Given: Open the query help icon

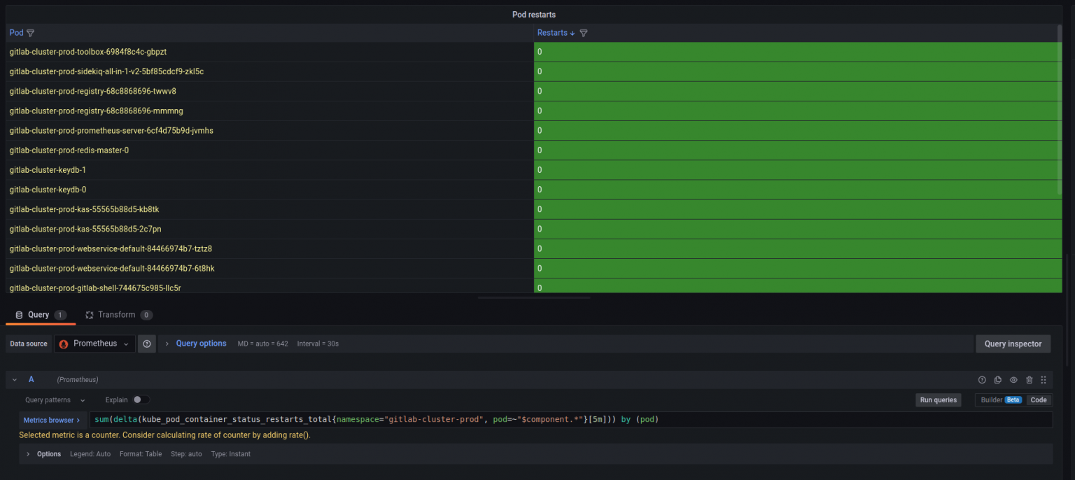Looking at the screenshot, I should coord(982,379).
